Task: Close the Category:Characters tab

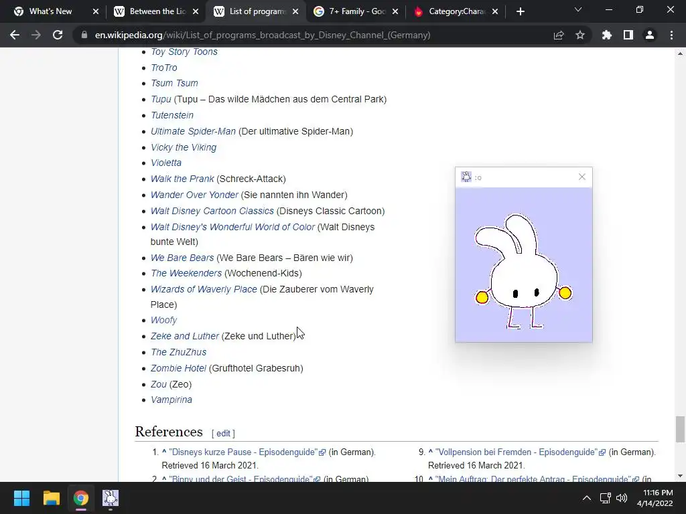Action: pos(495,12)
